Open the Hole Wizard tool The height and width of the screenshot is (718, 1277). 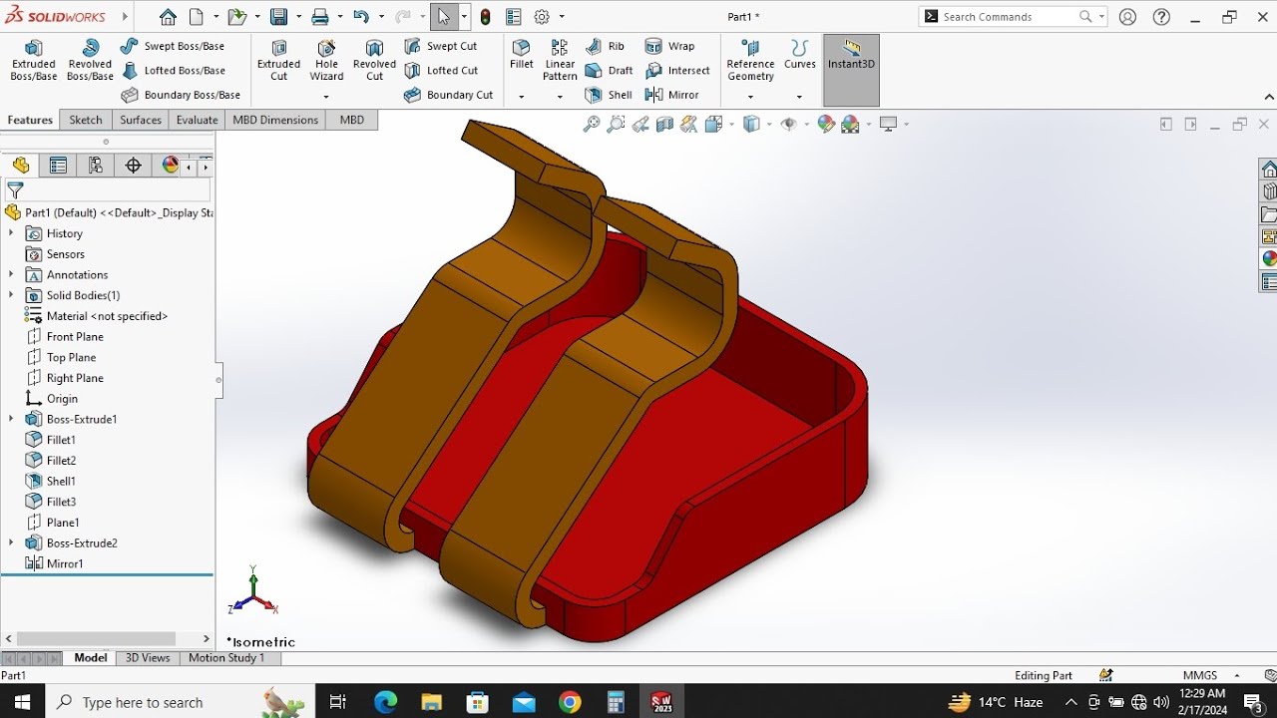click(x=326, y=61)
